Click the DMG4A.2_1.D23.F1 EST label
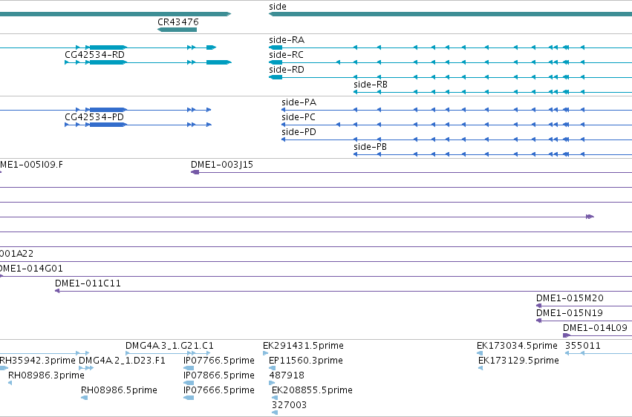This screenshot has width=632, height=417. point(122,361)
